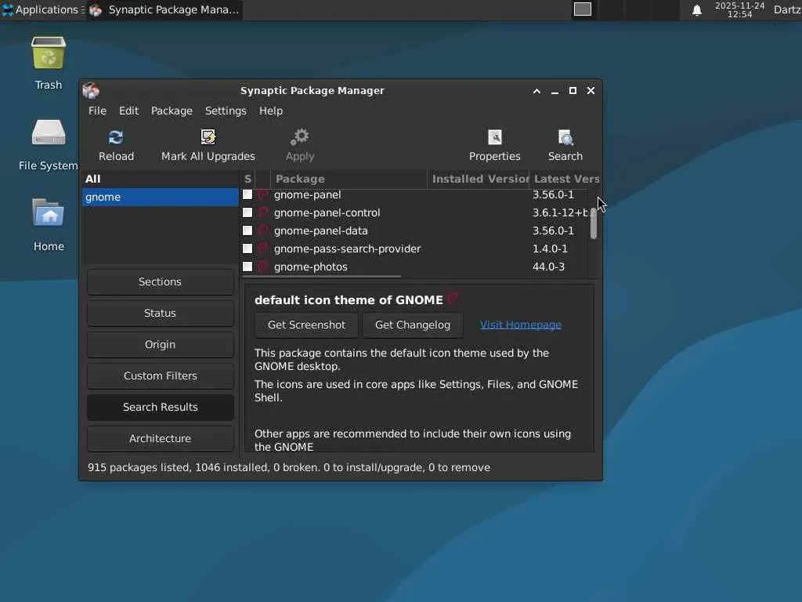Screen dimensions: 802x602
Task: Click the Mark All Upgrades icon
Action: (x=208, y=137)
